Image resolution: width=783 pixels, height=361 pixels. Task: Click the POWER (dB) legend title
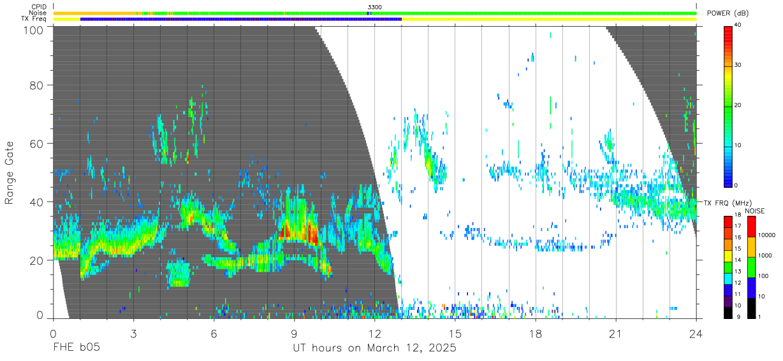[728, 13]
